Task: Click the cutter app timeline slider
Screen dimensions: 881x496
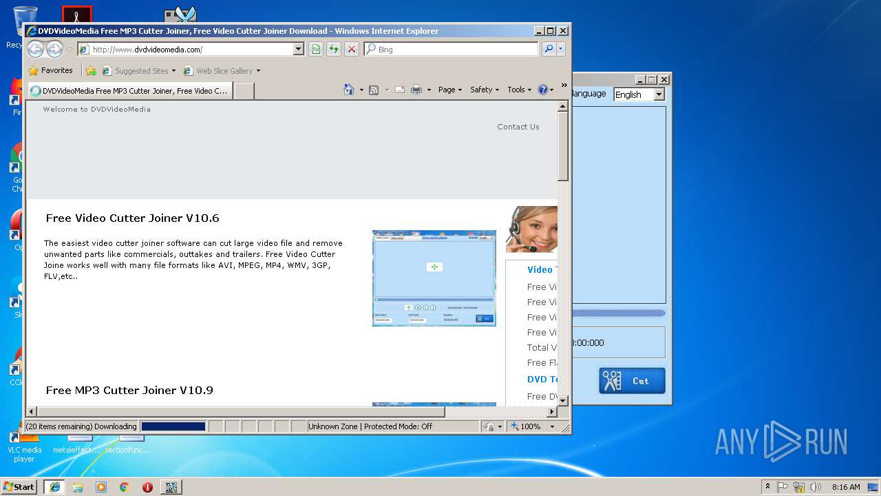Action: (x=618, y=313)
